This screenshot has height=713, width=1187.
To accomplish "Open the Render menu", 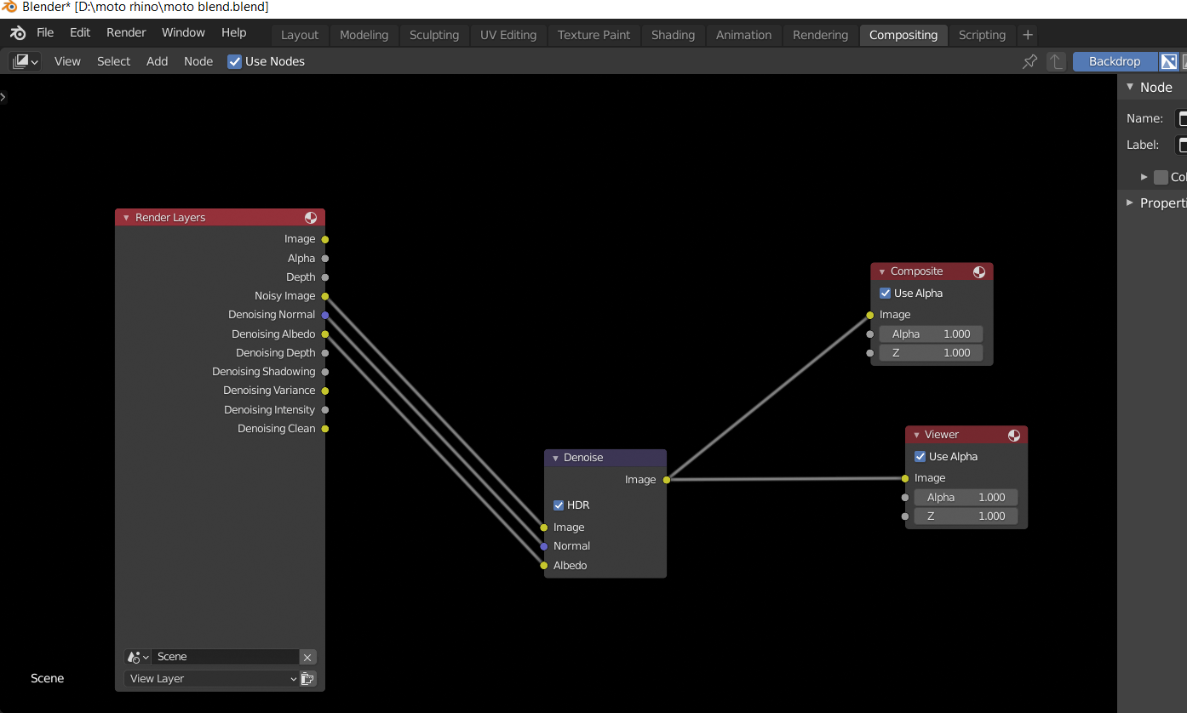I will (x=126, y=33).
